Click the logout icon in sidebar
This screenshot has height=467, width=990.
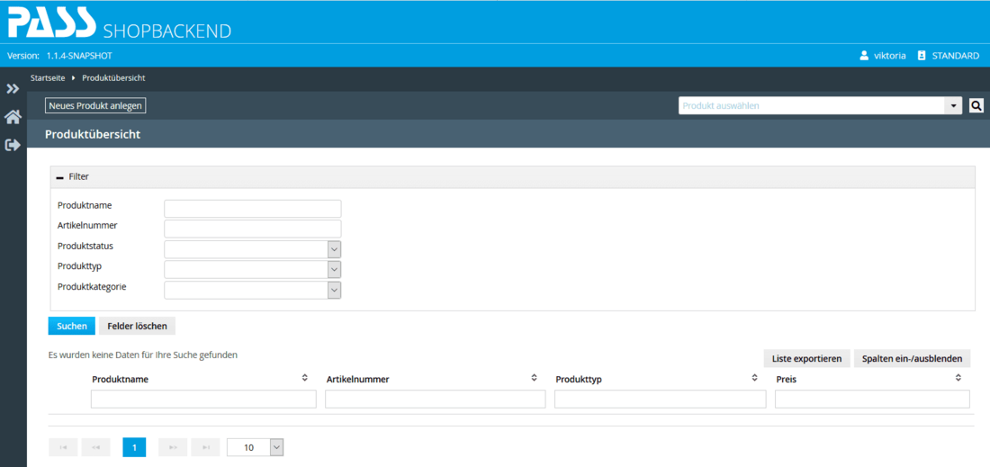tap(13, 145)
